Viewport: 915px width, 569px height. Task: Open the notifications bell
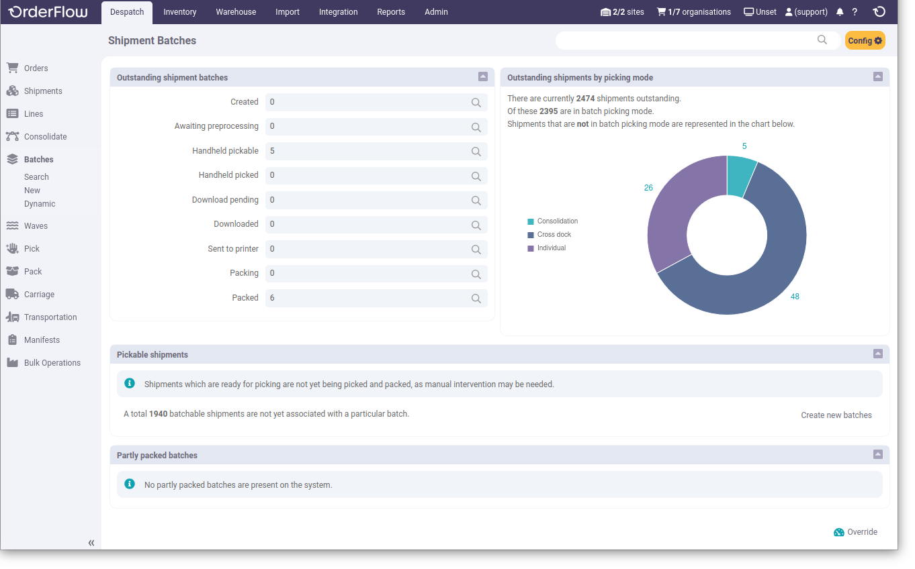(x=839, y=11)
